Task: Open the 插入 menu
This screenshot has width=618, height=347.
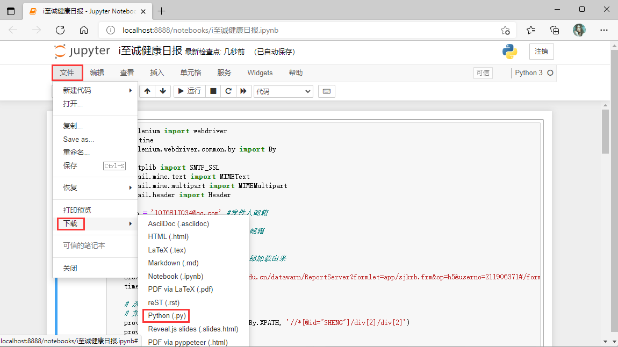Action: click(x=157, y=73)
